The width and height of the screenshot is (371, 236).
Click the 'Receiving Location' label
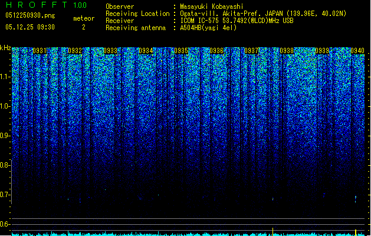click(x=137, y=14)
